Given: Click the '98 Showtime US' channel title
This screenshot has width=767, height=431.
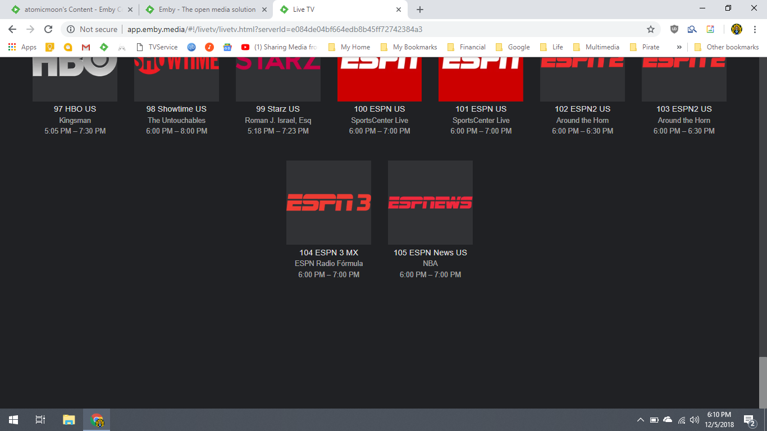Looking at the screenshot, I should tap(176, 109).
